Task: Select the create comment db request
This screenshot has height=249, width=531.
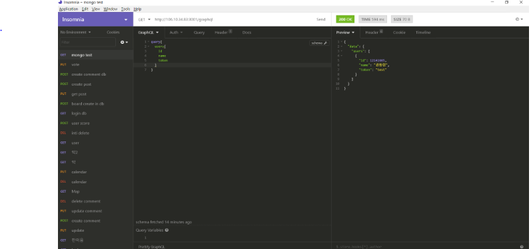Action: [x=95, y=74]
